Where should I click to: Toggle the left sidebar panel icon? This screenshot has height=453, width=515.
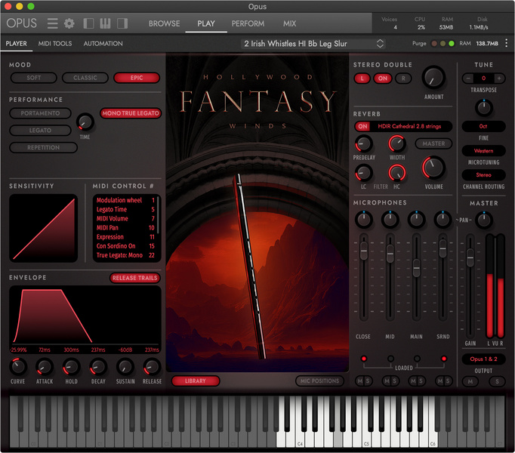point(88,23)
